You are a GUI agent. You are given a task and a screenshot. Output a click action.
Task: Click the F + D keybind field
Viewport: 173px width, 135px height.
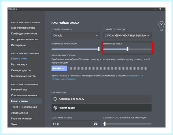(76, 124)
